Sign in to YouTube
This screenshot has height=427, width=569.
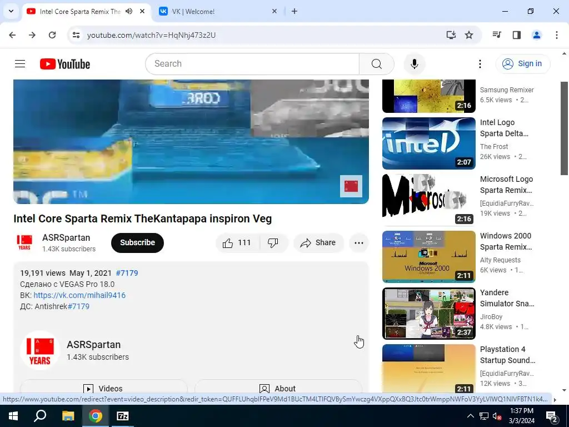[x=522, y=63]
